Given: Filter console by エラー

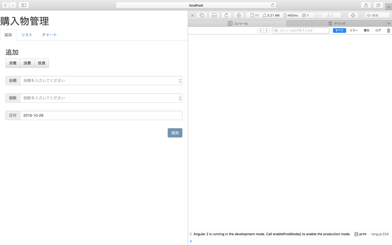Looking at the screenshot, I should 353,30.
